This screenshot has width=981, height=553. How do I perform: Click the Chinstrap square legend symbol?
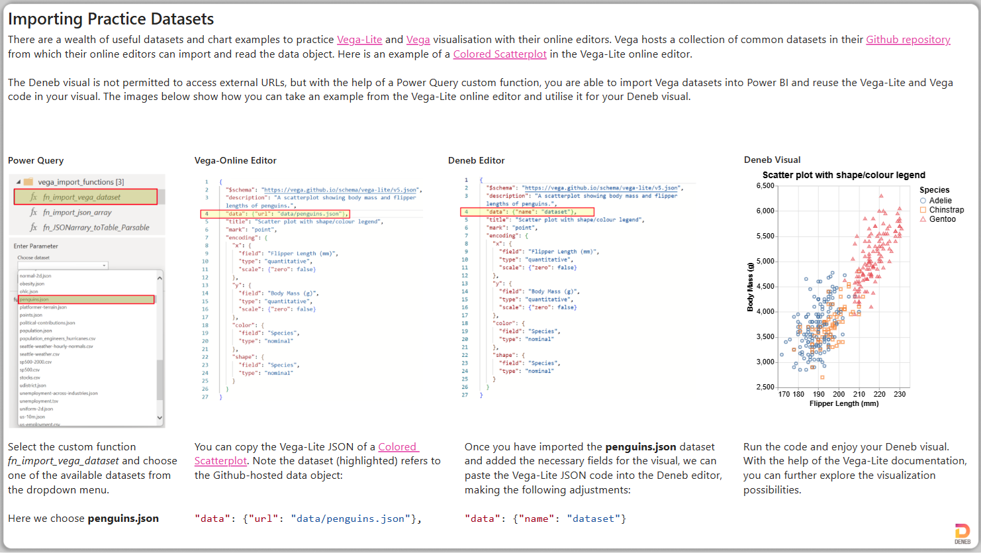923,210
